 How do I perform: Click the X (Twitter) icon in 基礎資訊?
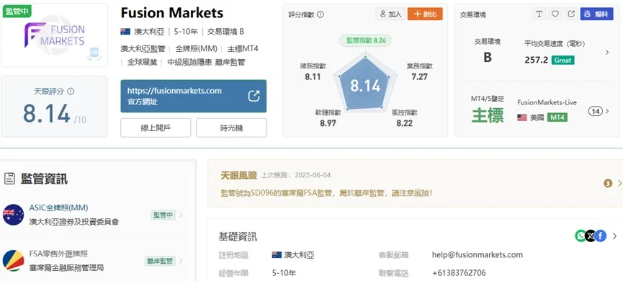click(591, 236)
